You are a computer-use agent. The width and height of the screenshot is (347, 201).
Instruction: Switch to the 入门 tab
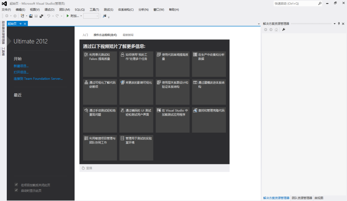pyautogui.click(x=85, y=35)
